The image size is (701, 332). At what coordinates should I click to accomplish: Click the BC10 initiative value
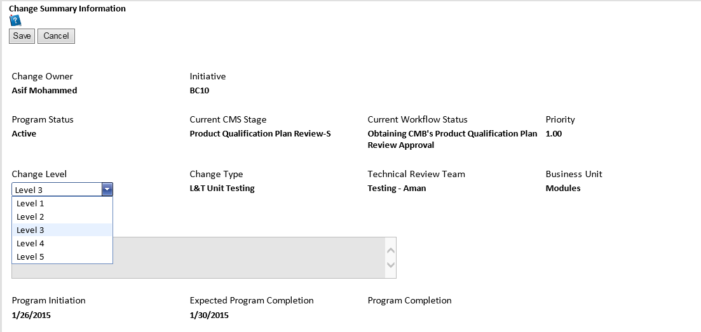(x=200, y=91)
